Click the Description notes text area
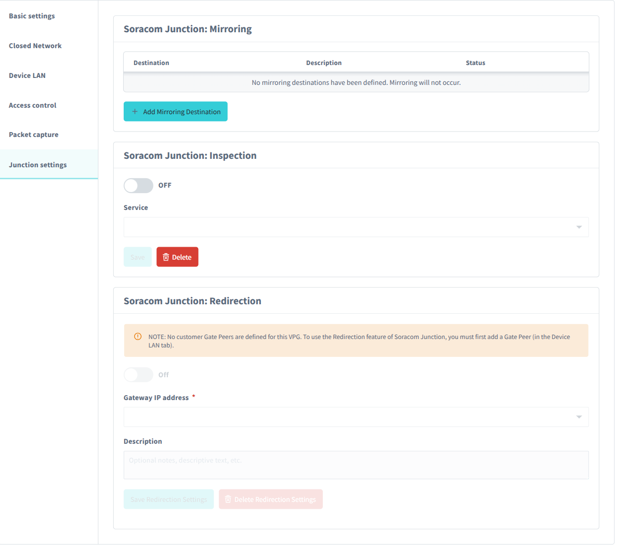This screenshot has height=545, width=617. pos(356,465)
